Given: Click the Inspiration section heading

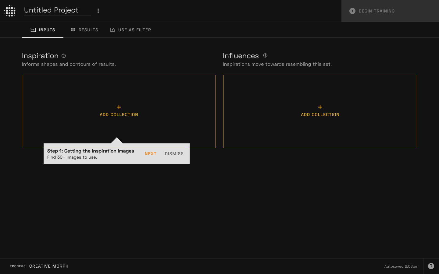Looking at the screenshot, I should pos(40,56).
